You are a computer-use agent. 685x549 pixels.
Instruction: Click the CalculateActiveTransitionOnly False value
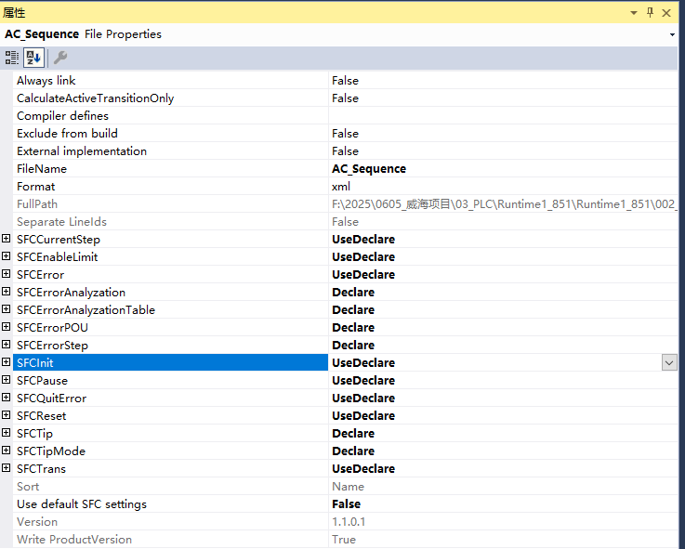[x=345, y=98]
